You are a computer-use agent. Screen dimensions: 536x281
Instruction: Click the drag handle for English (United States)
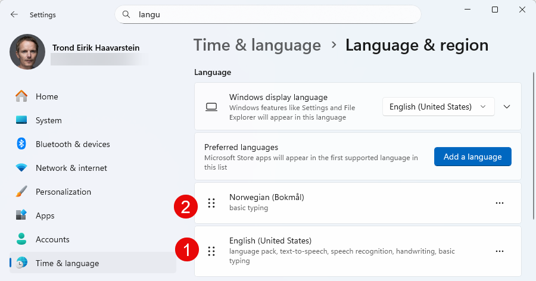tap(211, 251)
